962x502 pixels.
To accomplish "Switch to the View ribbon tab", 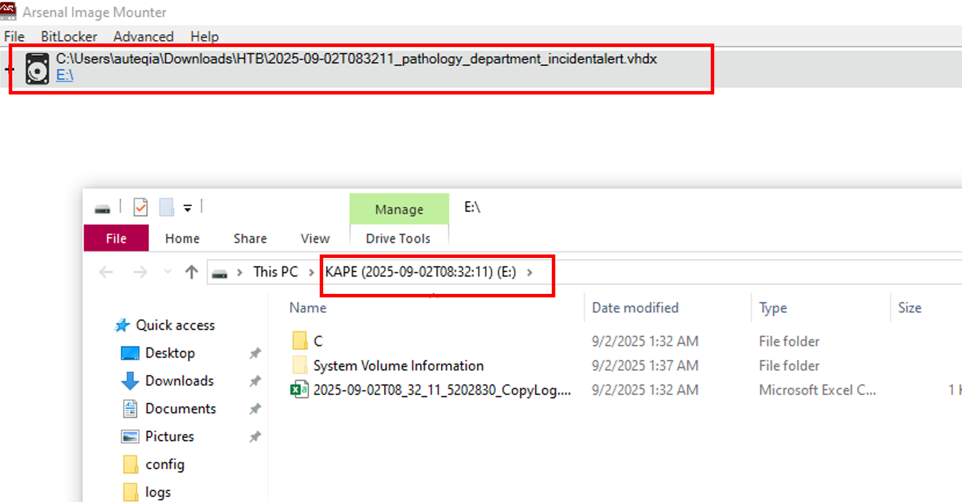I will (x=315, y=238).
